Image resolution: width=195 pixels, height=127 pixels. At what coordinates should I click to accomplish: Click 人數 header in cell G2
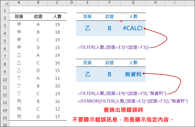133,16
